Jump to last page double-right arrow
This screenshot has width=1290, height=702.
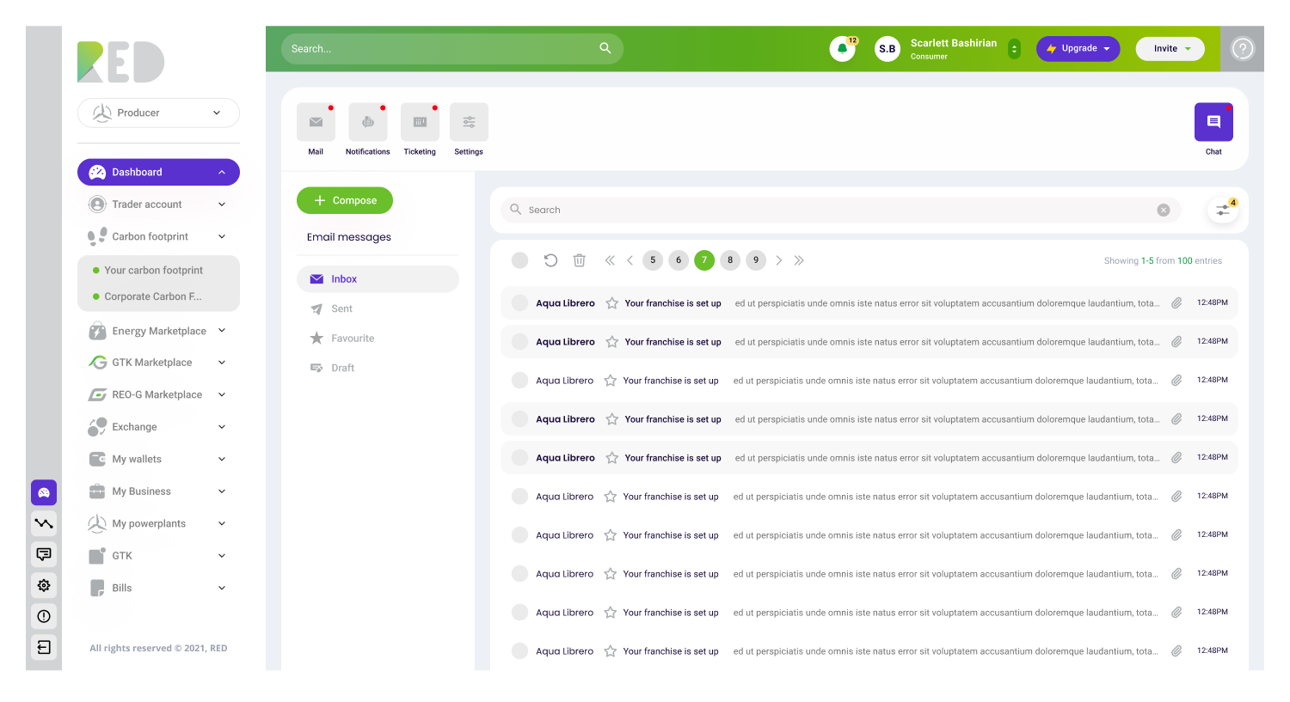pos(799,260)
